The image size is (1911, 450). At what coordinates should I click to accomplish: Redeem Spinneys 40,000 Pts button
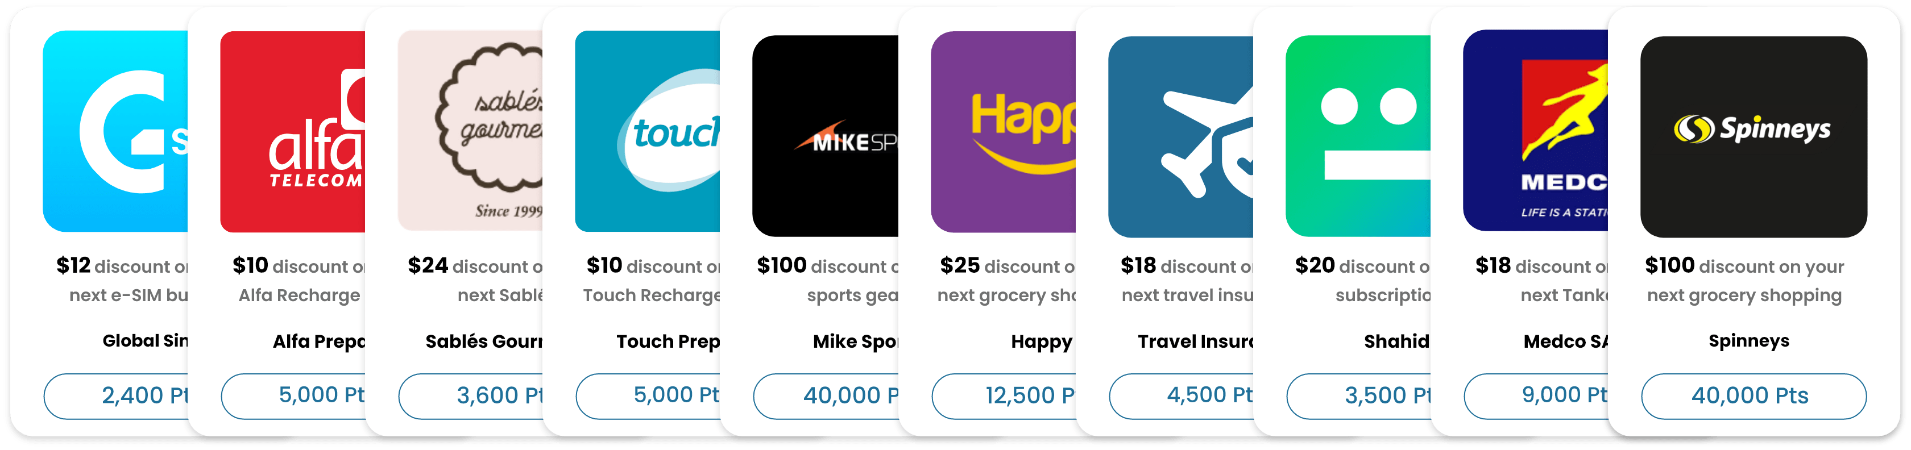[x=1754, y=396]
